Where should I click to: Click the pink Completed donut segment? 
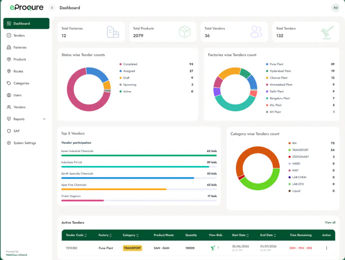pyautogui.click(x=72, y=101)
